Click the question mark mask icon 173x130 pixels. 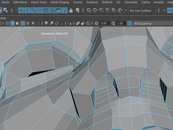65,11
